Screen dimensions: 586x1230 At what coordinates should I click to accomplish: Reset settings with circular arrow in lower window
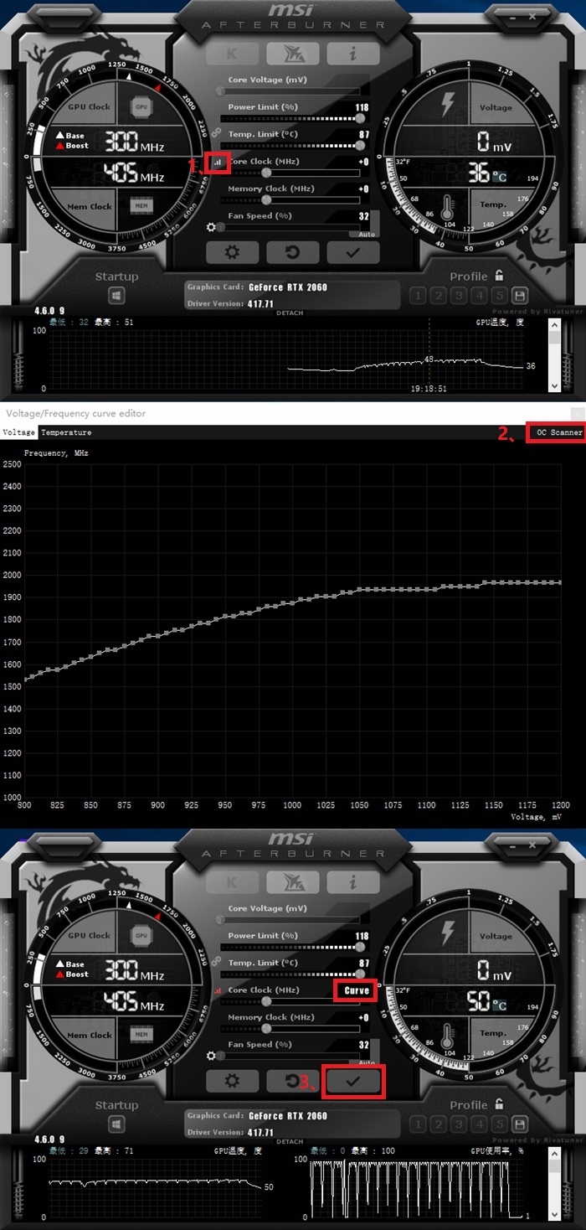point(292,1081)
